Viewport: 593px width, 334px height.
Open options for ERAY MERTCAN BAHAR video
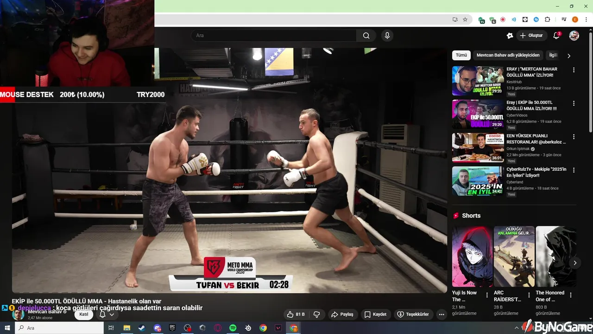click(x=574, y=70)
